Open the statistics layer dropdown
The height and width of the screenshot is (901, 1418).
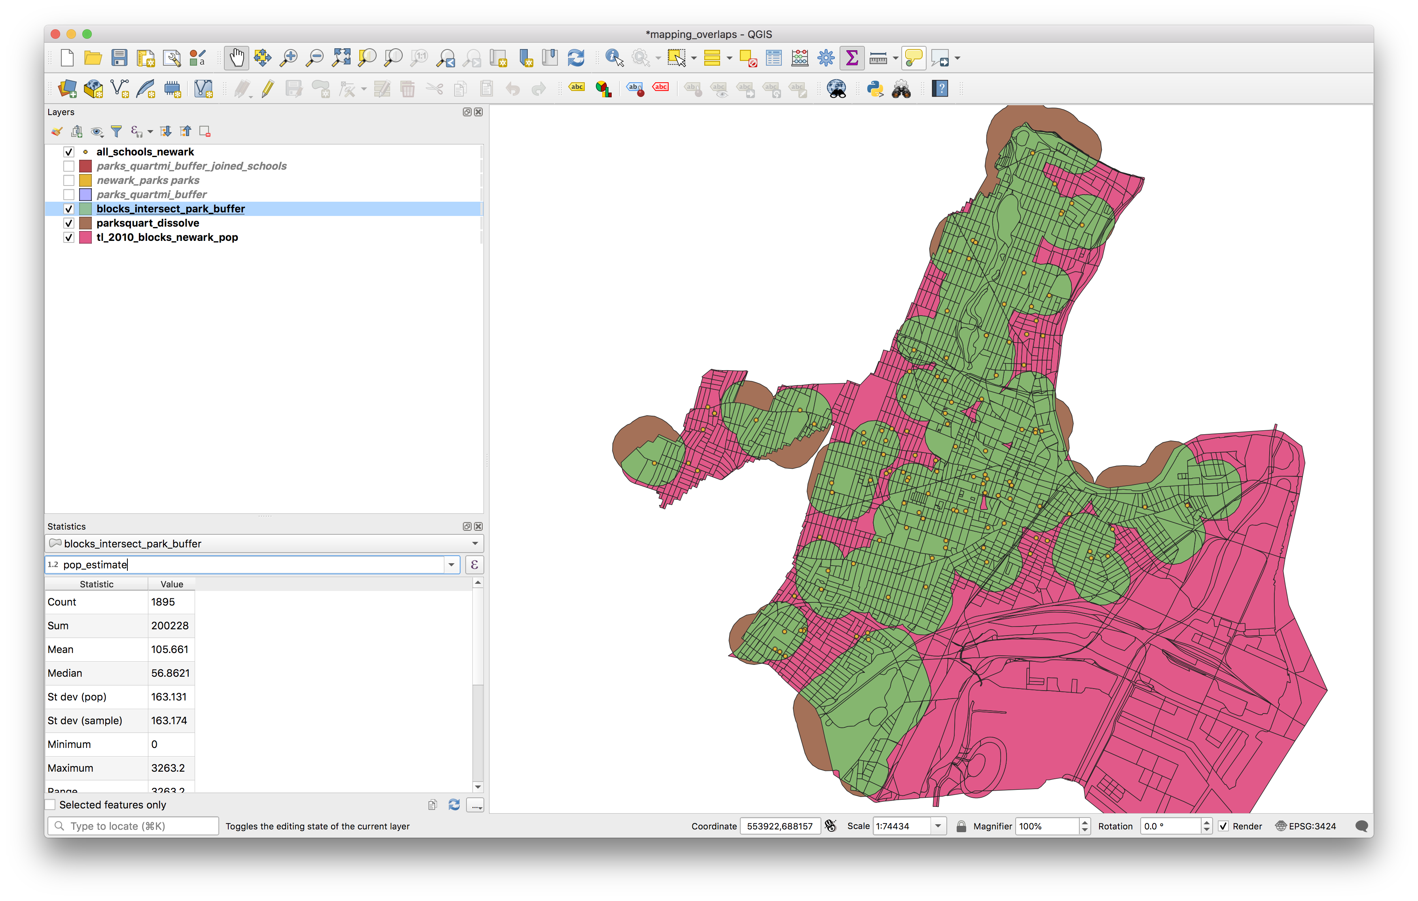[x=474, y=544]
